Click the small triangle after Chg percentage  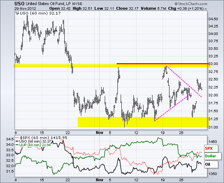click(x=206, y=9)
